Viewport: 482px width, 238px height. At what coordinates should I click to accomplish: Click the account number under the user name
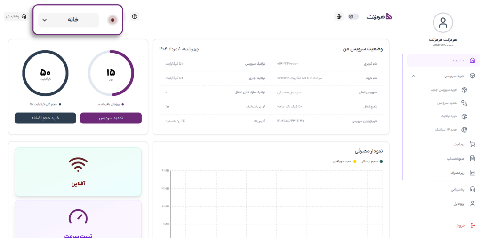442,45
